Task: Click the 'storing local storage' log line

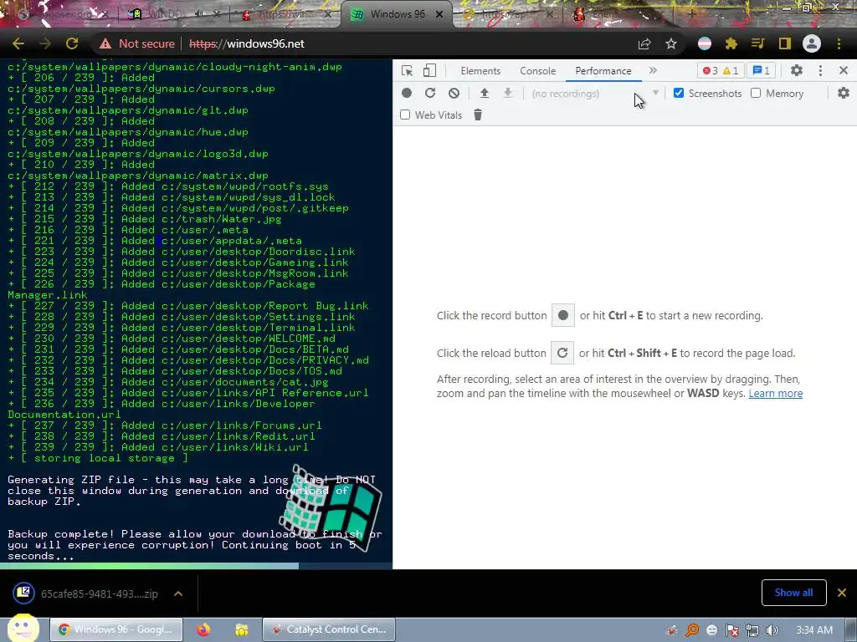Action: [98, 458]
